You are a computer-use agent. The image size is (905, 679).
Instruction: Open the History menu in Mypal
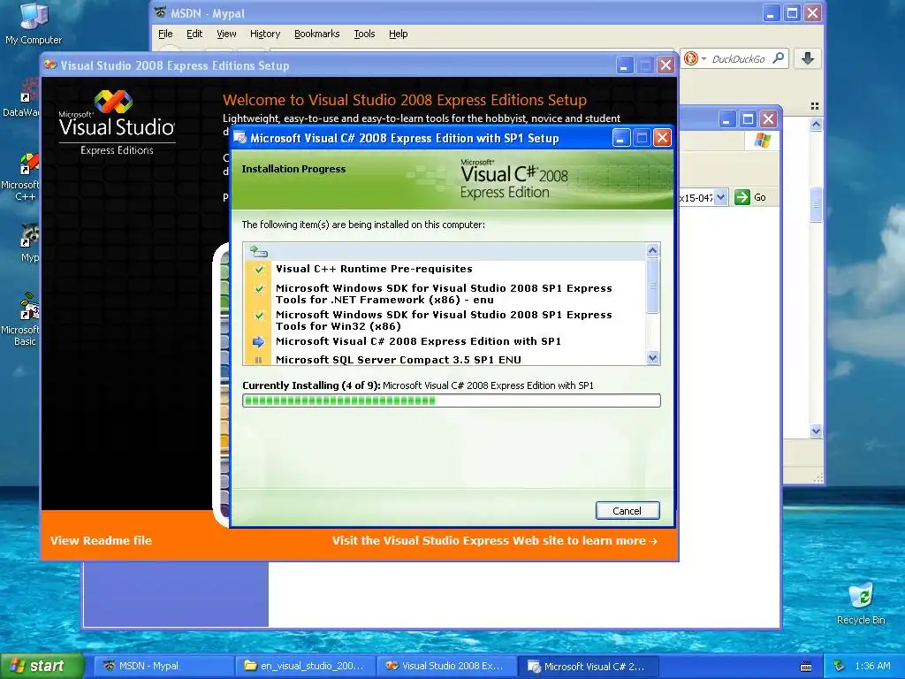click(265, 34)
